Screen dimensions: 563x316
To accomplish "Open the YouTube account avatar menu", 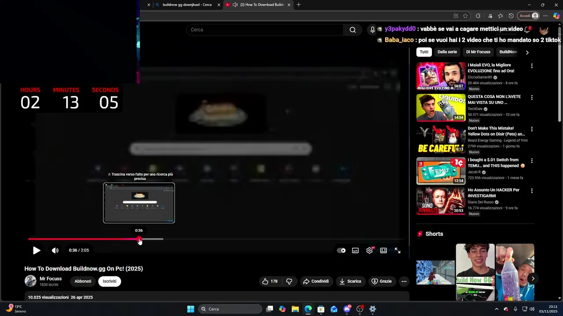I will tap(544, 29).
